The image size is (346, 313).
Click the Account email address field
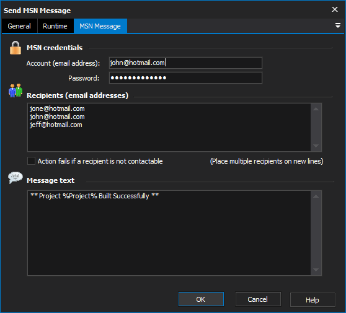[x=185, y=63]
